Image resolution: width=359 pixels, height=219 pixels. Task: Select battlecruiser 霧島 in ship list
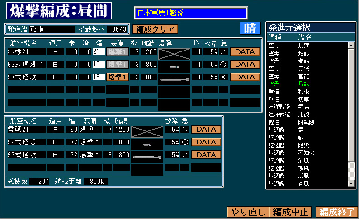click(307, 107)
